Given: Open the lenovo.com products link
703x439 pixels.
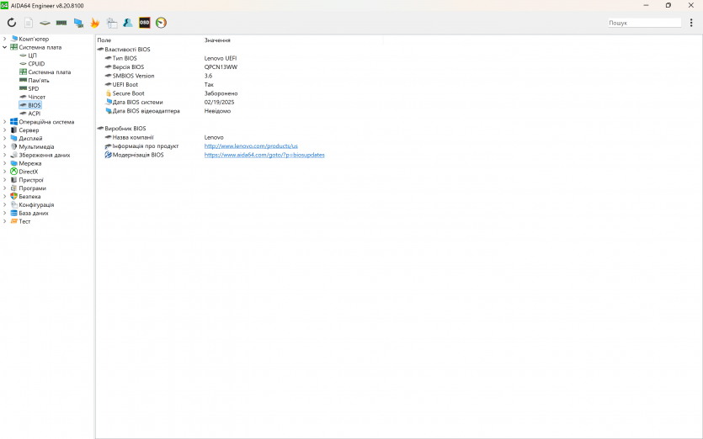Looking at the screenshot, I should pos(251,146).
